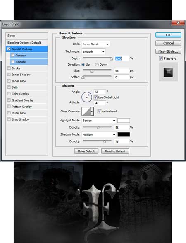This screenshot has height=243, width=186.
Task: Open the Drop Shadow settings label
Action: [21, 119]
